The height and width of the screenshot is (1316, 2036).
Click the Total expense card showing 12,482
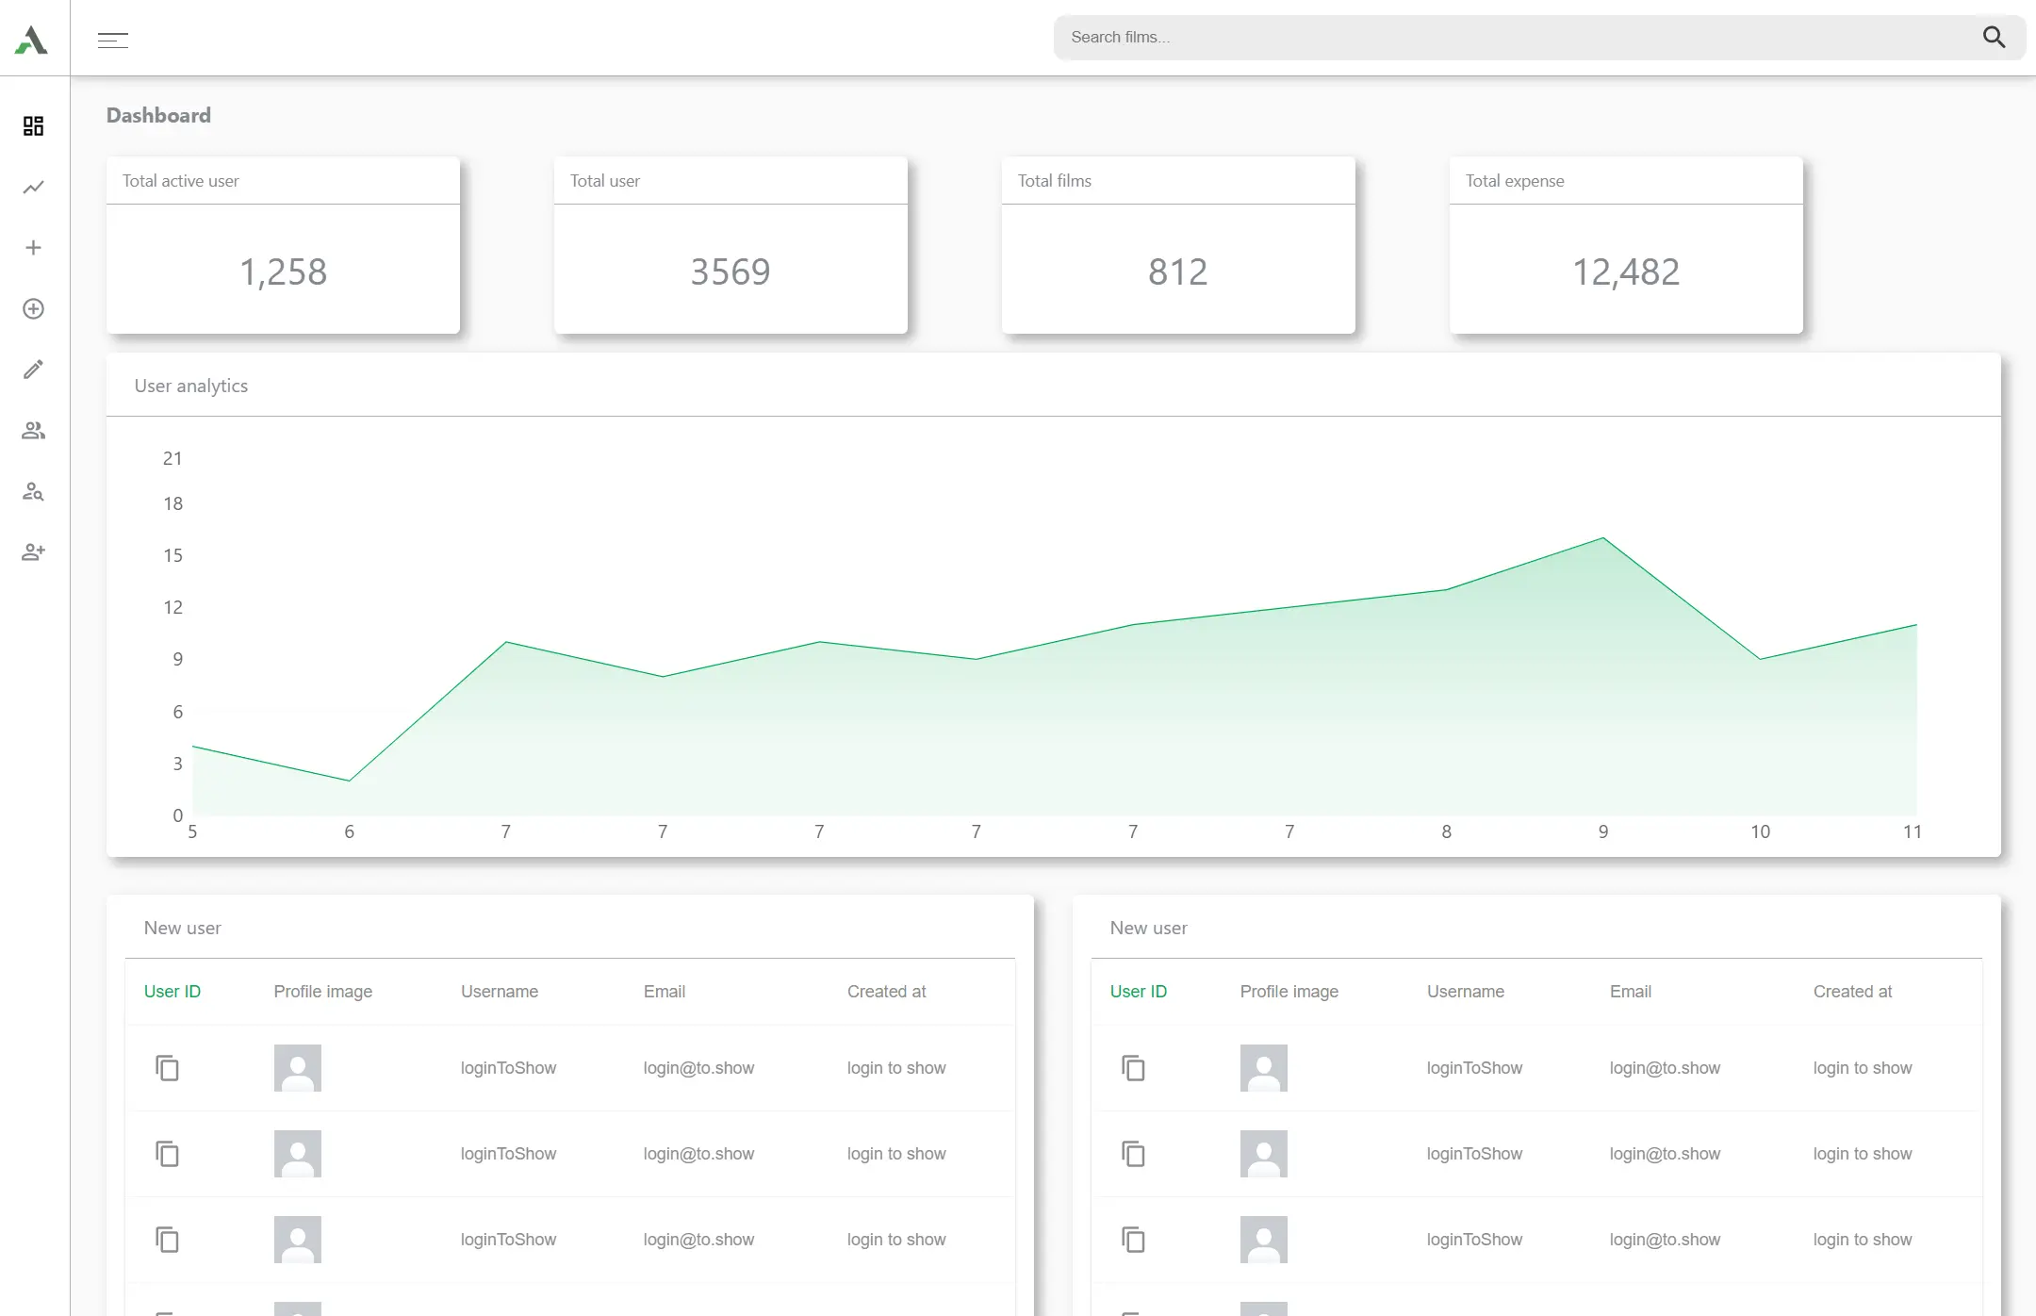tap(1624, 247)
